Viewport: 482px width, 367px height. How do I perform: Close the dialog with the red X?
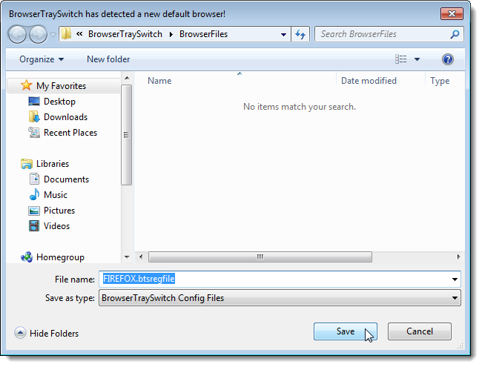(x=452, y=14)
